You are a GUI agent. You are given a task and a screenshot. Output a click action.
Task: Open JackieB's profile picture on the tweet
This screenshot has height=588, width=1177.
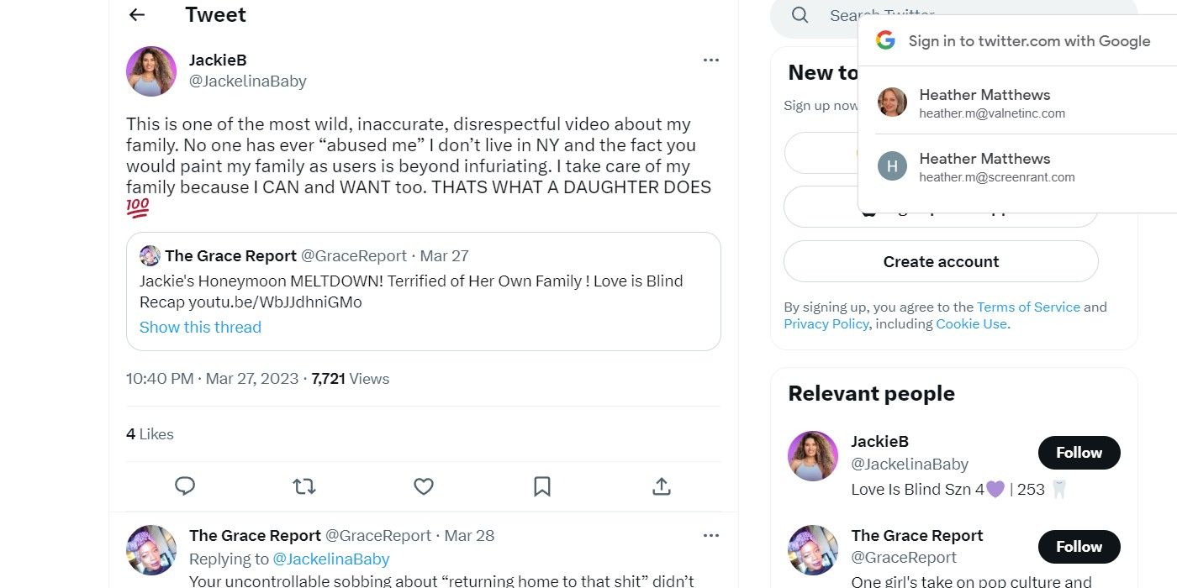151,71
